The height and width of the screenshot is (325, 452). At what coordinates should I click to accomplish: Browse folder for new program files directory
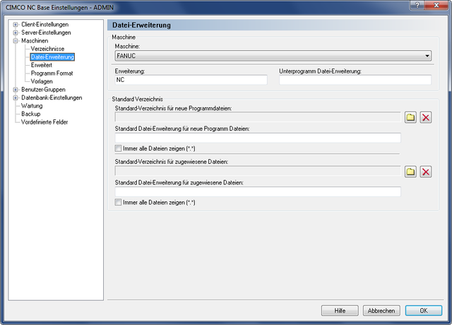point(410,117)
